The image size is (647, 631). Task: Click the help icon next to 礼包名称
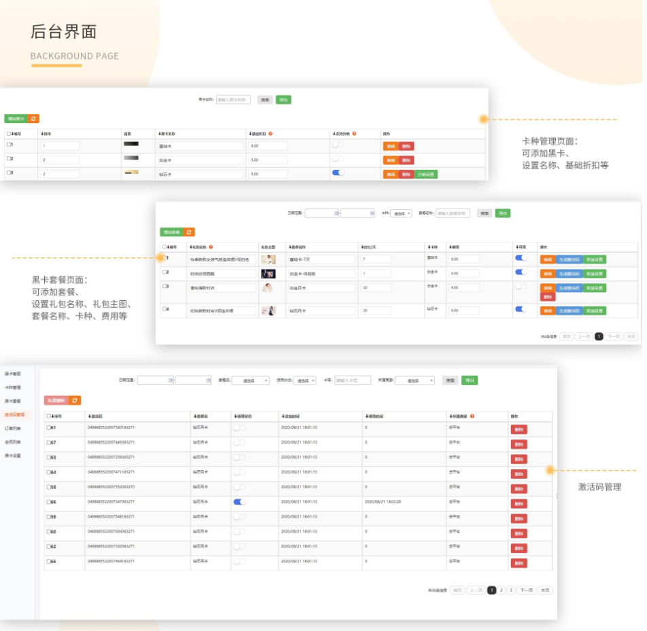point(211,247)
